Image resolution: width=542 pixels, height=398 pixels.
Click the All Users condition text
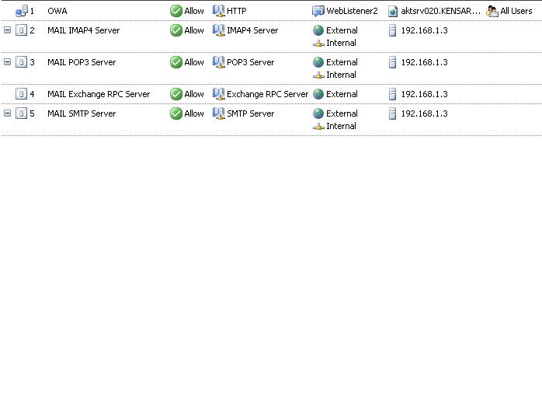516,11
